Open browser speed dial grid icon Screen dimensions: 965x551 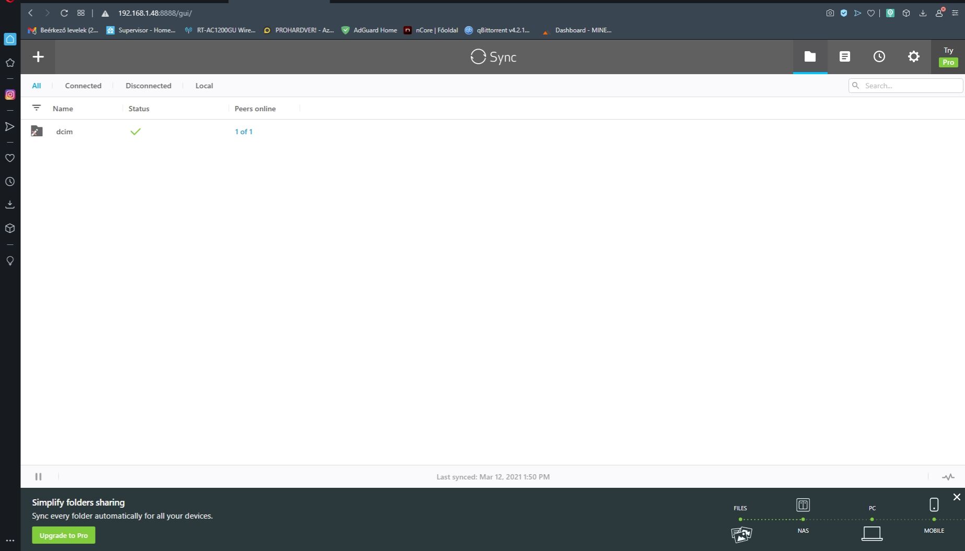point(81,13)
